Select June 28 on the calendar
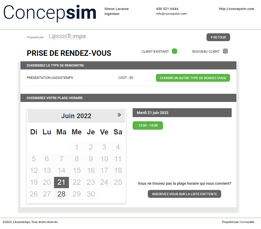The image size is (261, 229). [x=61, y=194]
